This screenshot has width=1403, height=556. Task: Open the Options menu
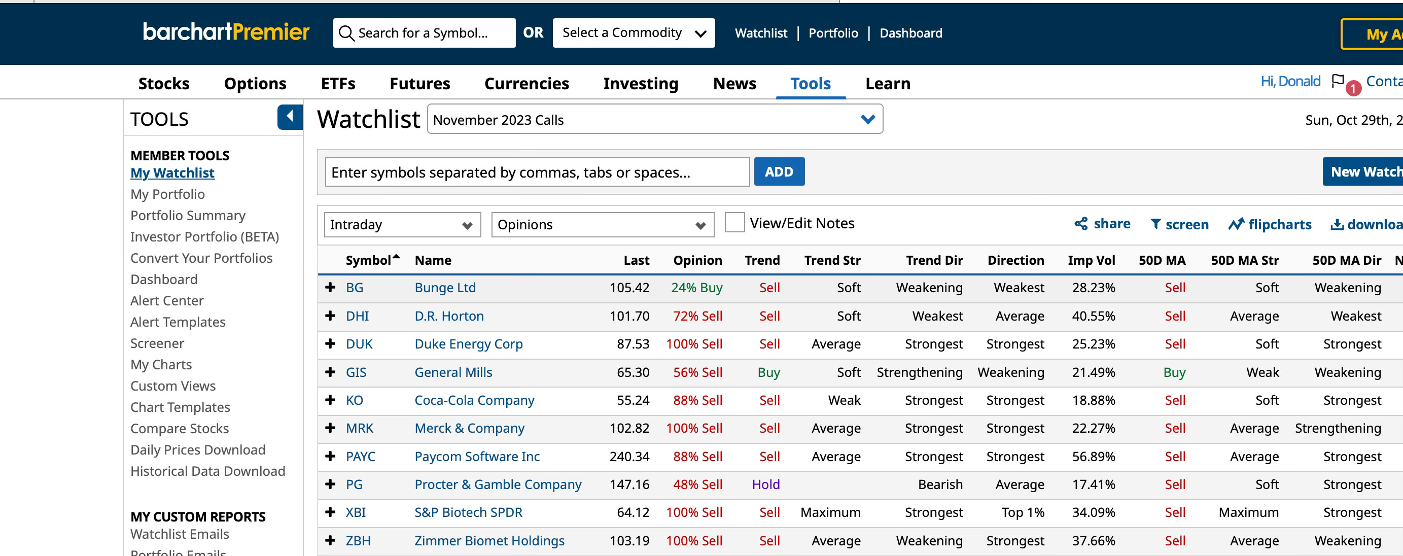coord(255,83)
